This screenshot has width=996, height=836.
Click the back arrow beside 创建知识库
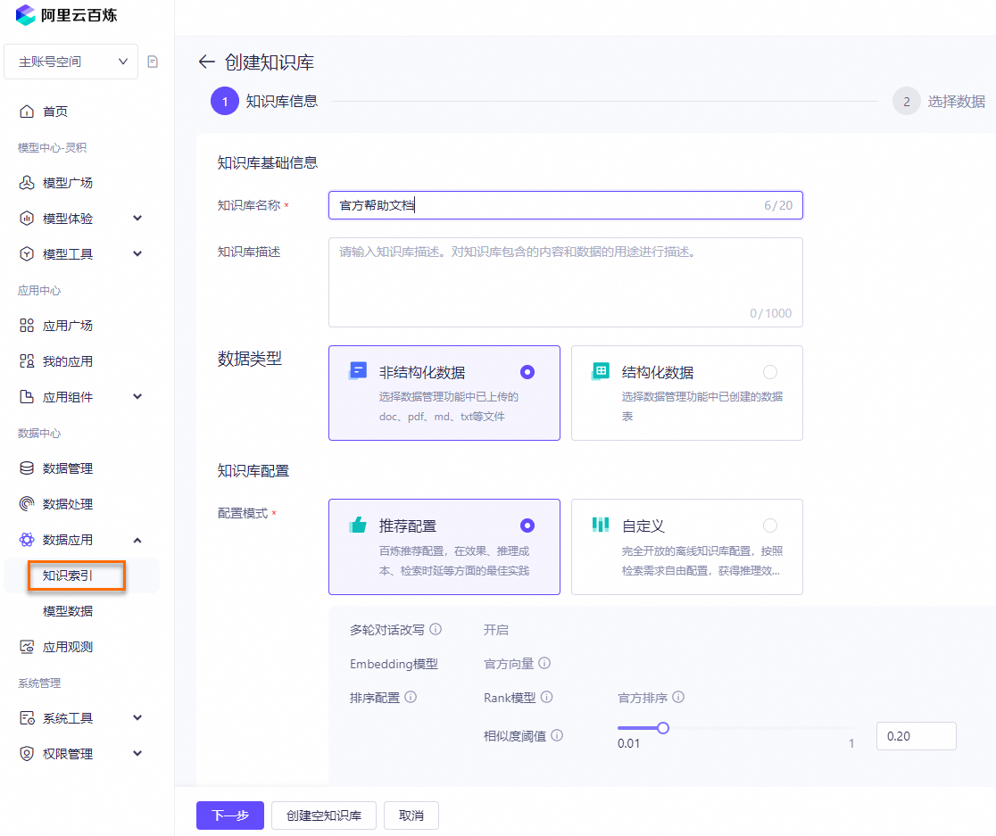pos(207,62)
